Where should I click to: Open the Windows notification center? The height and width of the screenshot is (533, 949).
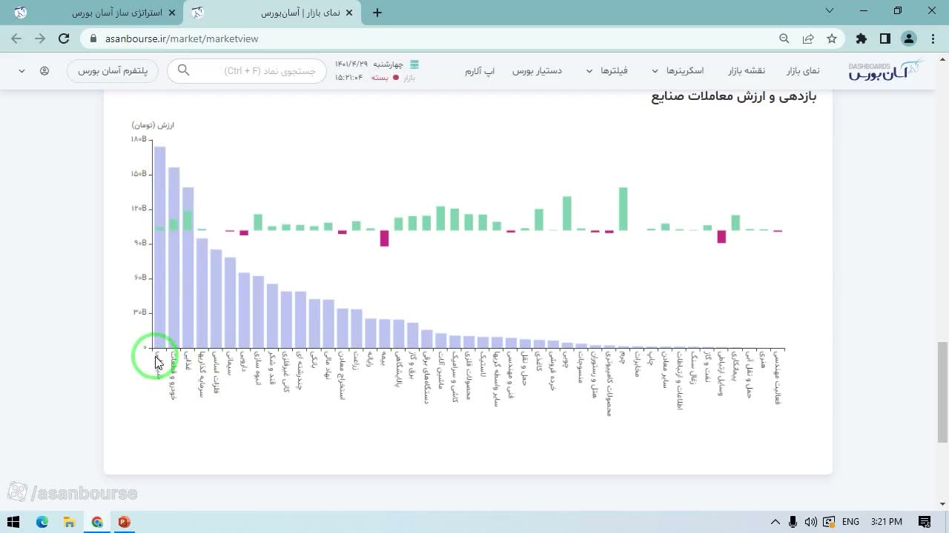point(925,522)
